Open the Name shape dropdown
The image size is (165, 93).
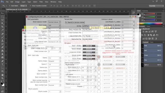54,61
